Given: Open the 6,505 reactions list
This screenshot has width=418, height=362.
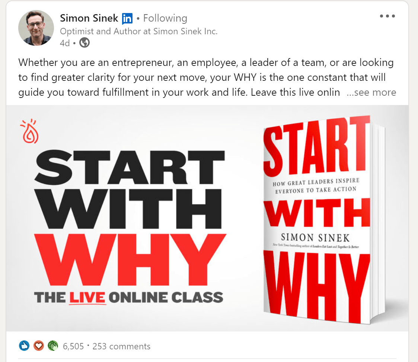Looking at the screenshot, I should pyautogui.click(x=73, y=346).
